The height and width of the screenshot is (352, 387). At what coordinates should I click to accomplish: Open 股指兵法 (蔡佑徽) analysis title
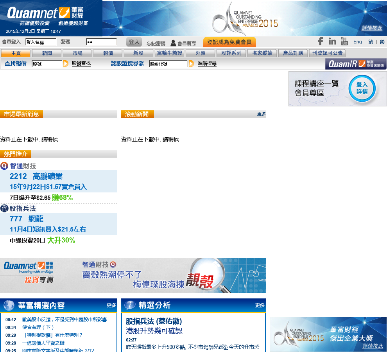[154, 321]
